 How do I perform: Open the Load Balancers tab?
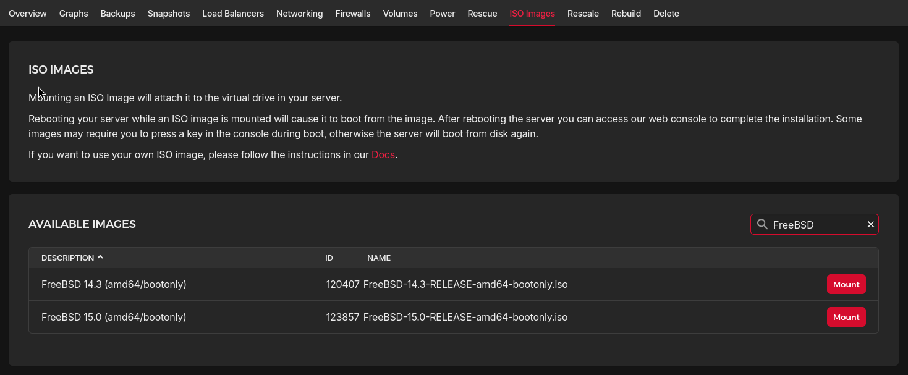pos(233,13)
